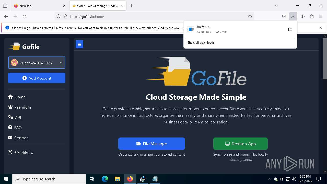Viewport: 327px width, 184px height.
Task: Go back to the previous page
Action: (x=6, y=17)
